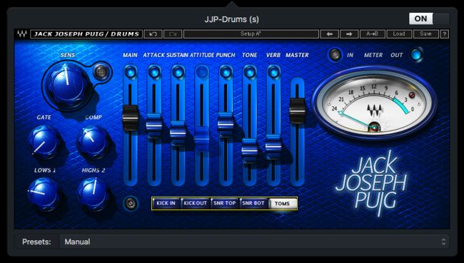Click the red clip LED on meter
Viewport: 464px width, 263px height.
click(x=412, y=96)
